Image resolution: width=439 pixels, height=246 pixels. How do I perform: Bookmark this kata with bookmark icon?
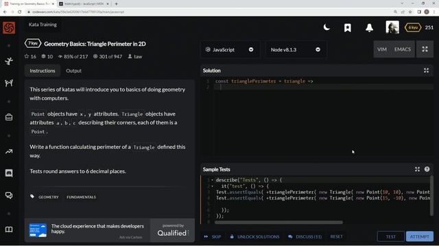click(348, 27)
